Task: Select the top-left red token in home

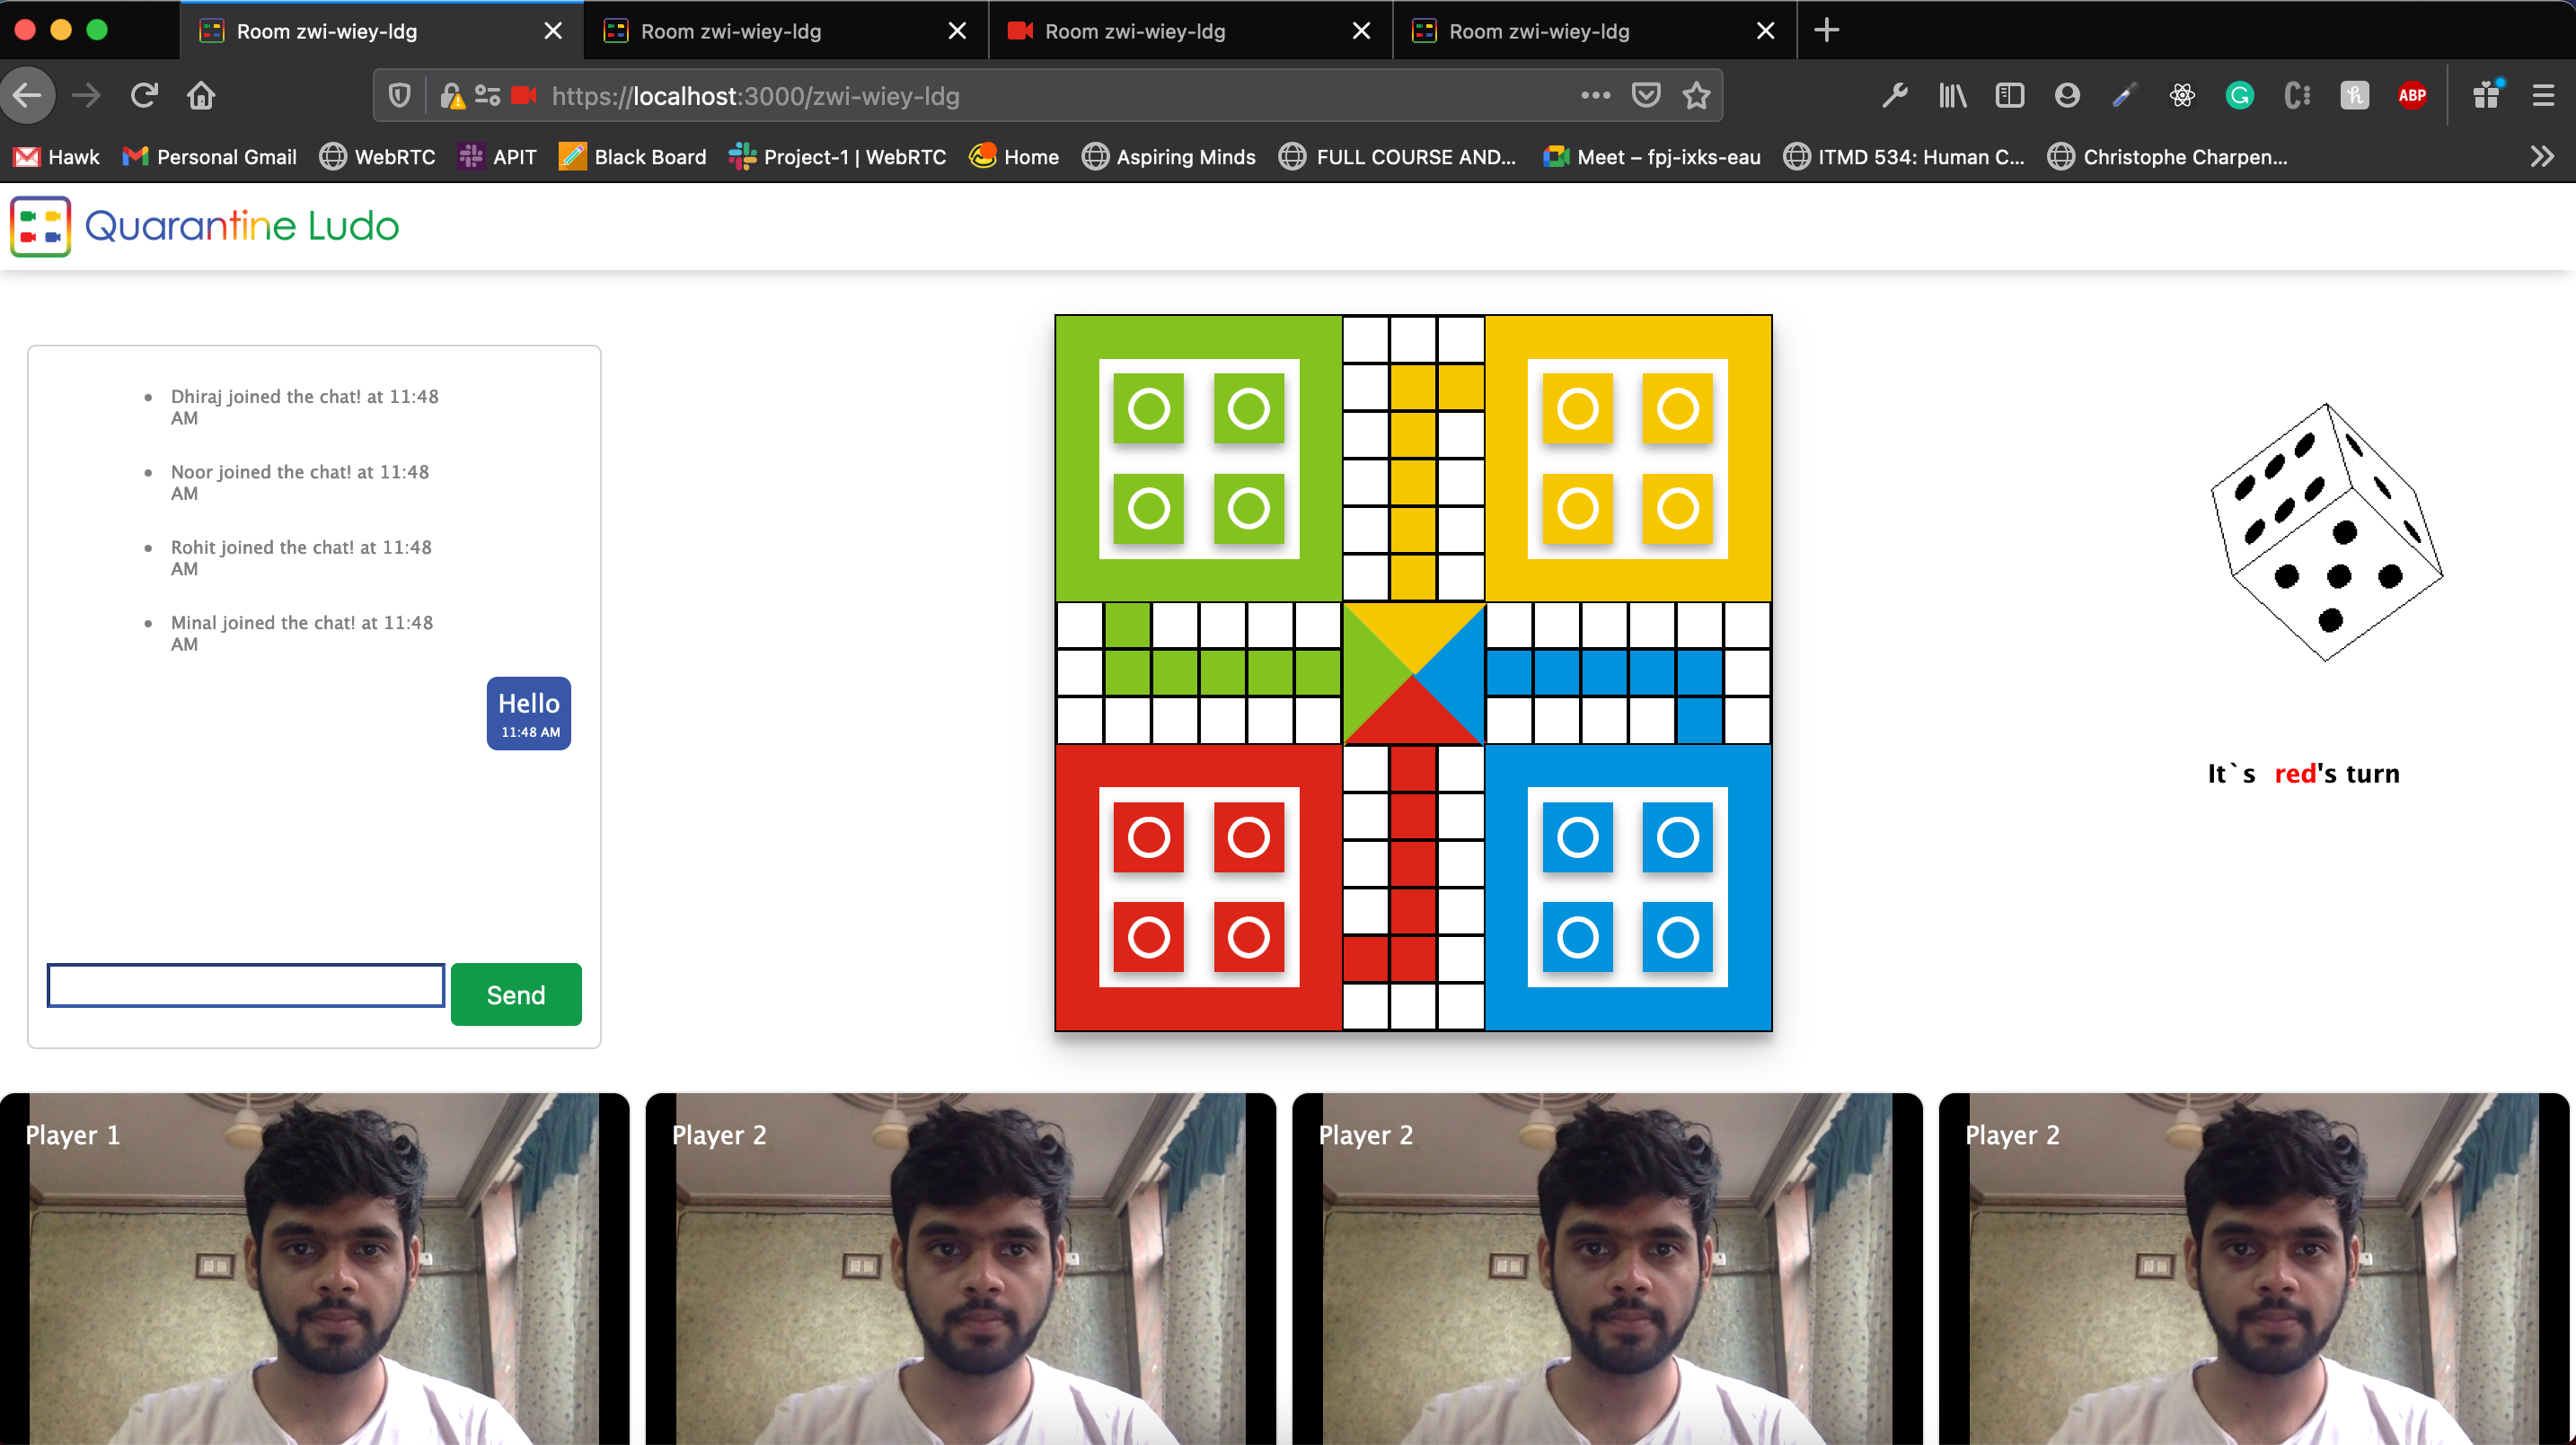Action: tap(1148, 837)
